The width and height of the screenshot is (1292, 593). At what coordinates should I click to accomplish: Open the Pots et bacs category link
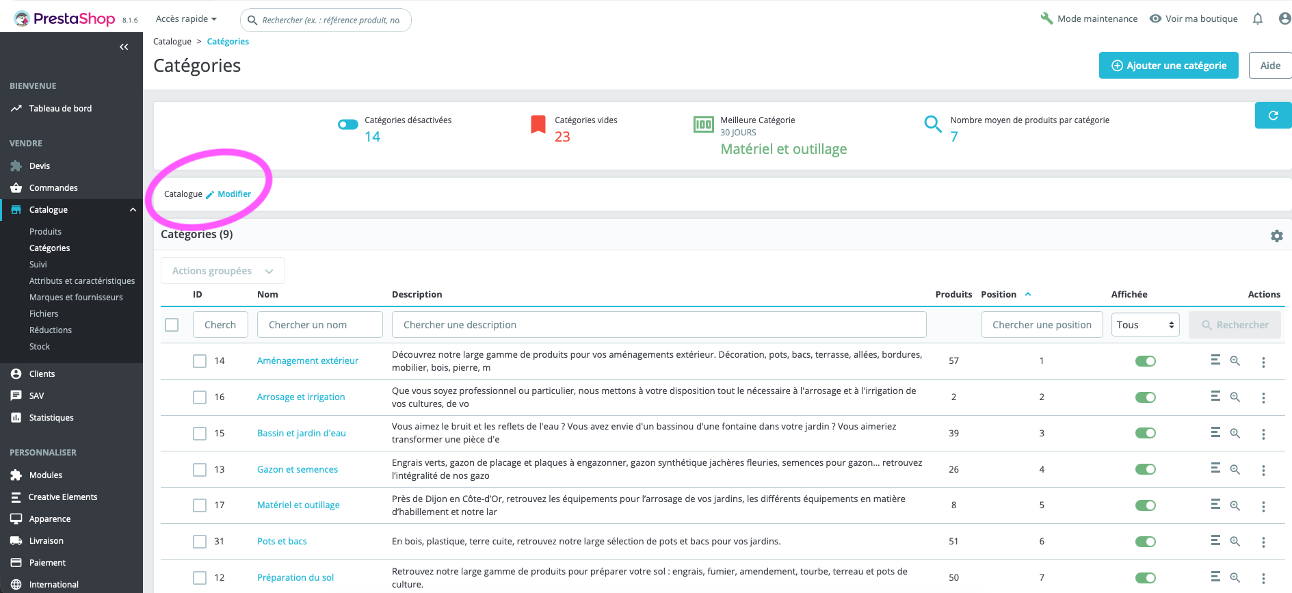(x=282, y=541)
